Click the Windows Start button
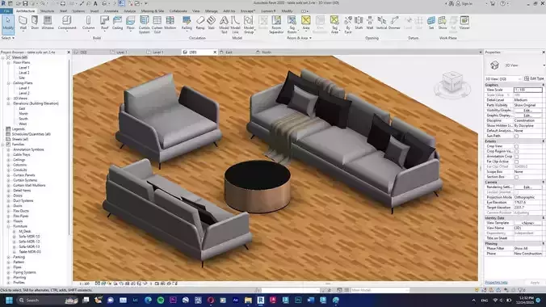Image resolution: width=546 pixels, height=307 pixels. 9,300
